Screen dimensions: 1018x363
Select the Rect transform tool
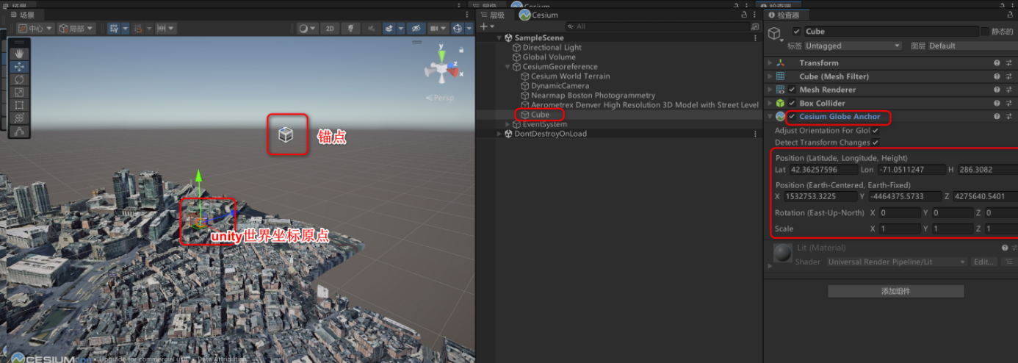tap(20, 105)
